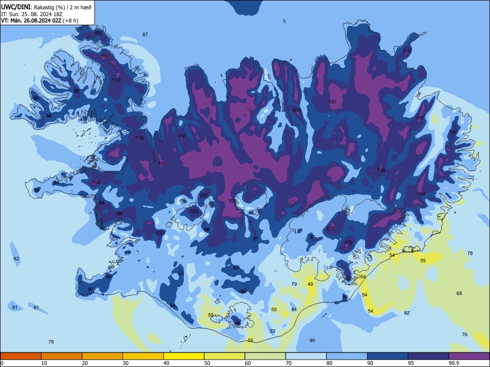Viewport: 490px width, 367px height.
Task: Pick the light green 60–70 legend swatch
Action: (x=265, y=356)
